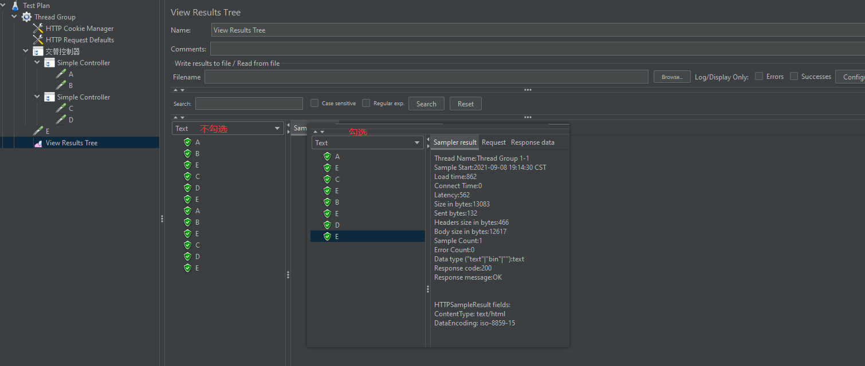
Task: Click 'Sample Start:2021-09-08 19:14:30 CST' line
Action: [x=490, y=168]
